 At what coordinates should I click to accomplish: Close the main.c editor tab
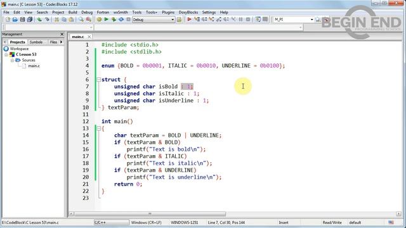(x=89, y=37)
